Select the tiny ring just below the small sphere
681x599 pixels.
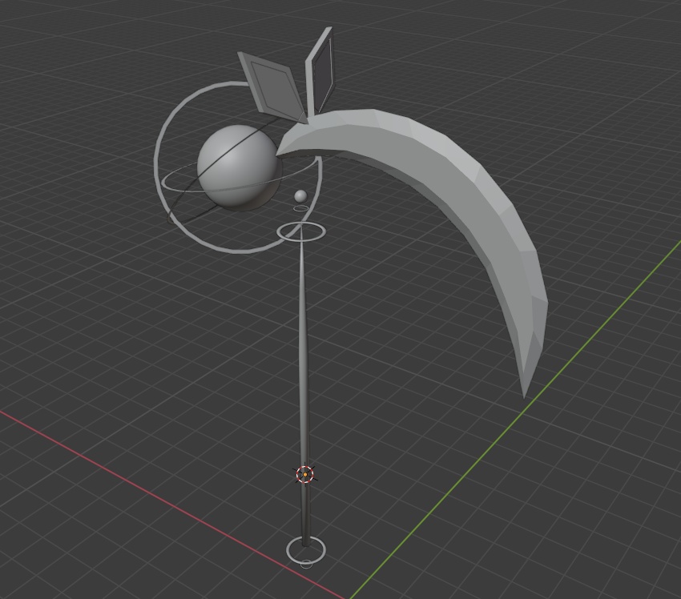click(x=300, y=208)
